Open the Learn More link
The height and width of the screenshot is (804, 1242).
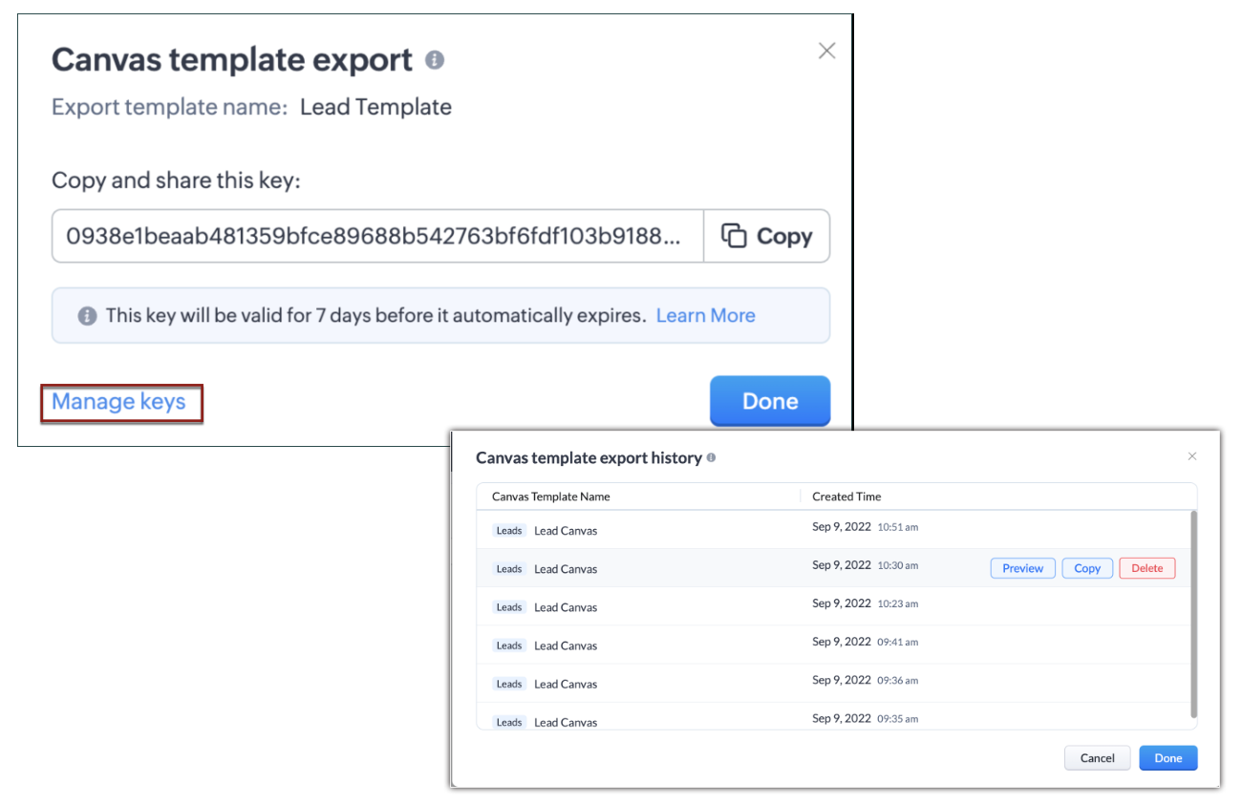tap(705, 315)
